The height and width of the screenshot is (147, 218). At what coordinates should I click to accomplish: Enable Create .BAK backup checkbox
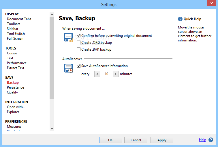(79, 49)
